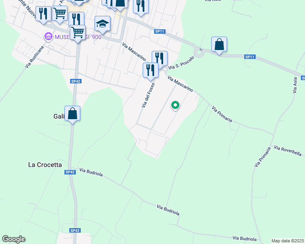Select the purple museum icon
Screen dimensions: 305x244
pos(49,36)
